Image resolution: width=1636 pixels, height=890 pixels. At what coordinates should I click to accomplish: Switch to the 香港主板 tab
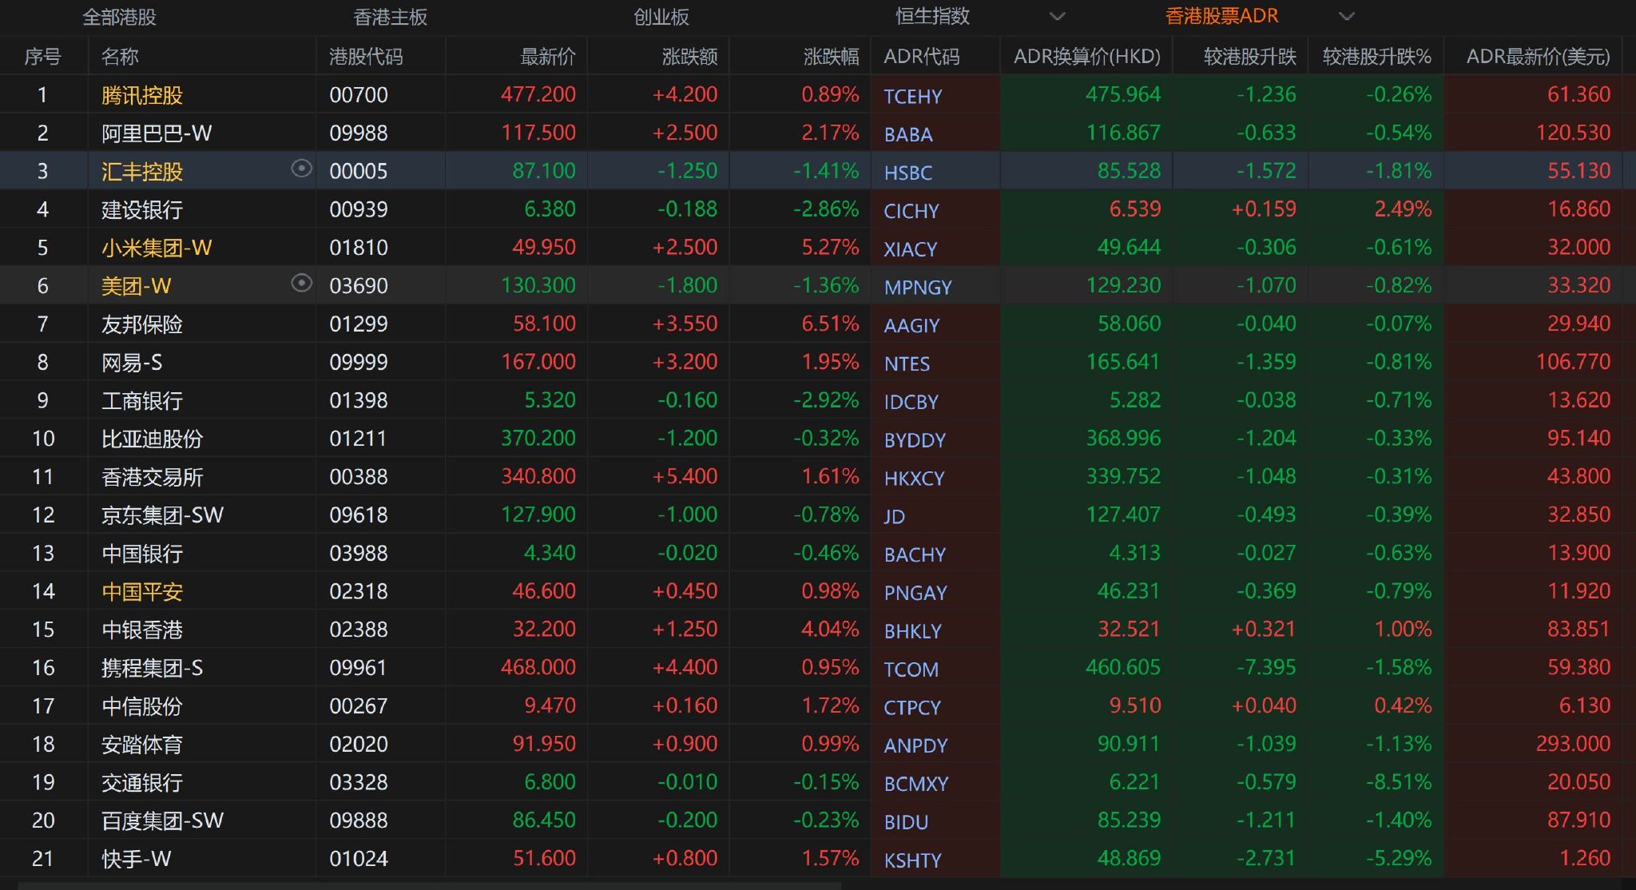click(x=390, y=17)
